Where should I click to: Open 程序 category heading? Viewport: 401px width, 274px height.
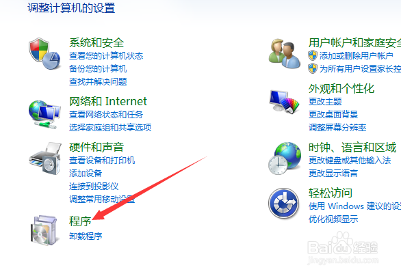pos(80,221)
